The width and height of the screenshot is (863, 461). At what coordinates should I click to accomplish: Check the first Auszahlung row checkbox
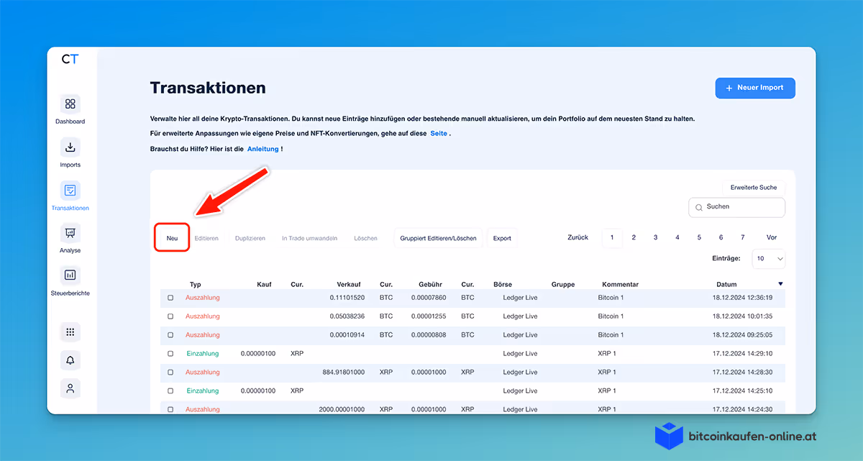point(170,297)
